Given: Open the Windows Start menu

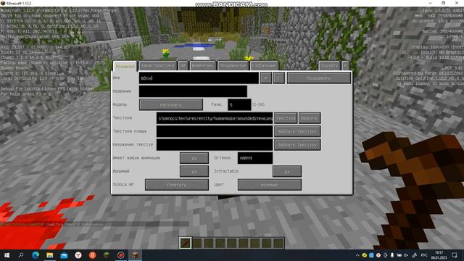Looking at the screenshot, I should pos(7,255).
